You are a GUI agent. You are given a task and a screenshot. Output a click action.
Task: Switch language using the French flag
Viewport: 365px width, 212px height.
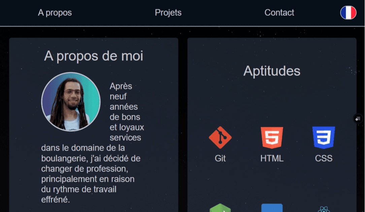coord(348,13)
